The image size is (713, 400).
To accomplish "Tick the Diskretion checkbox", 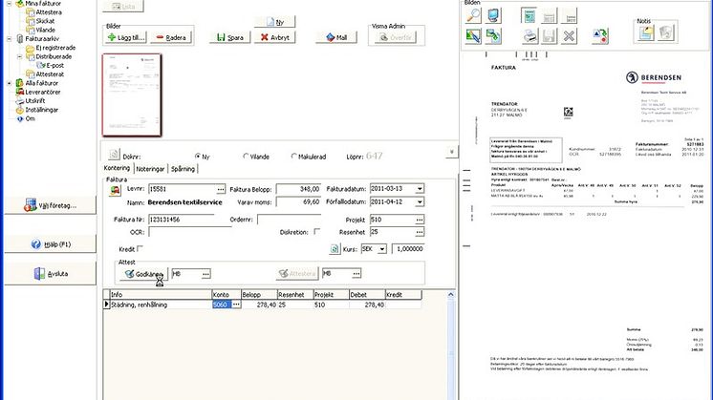I will (317, 232).
